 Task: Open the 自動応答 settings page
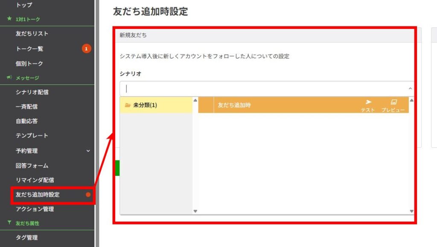click(x=26, y=121)
